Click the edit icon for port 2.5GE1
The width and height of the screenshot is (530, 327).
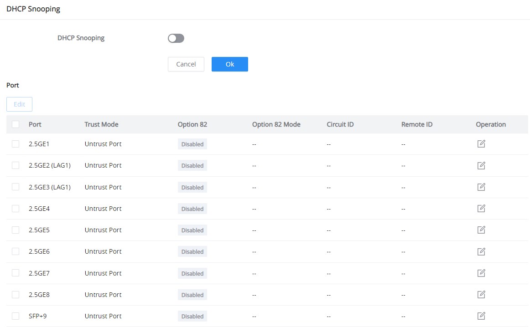481,144
